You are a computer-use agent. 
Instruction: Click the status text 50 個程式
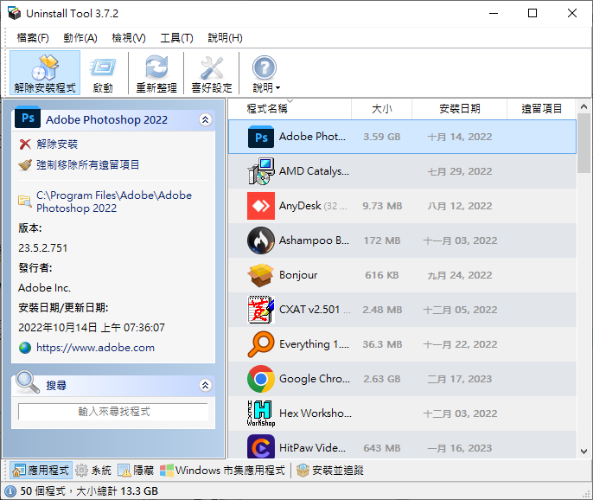[42, 491]
